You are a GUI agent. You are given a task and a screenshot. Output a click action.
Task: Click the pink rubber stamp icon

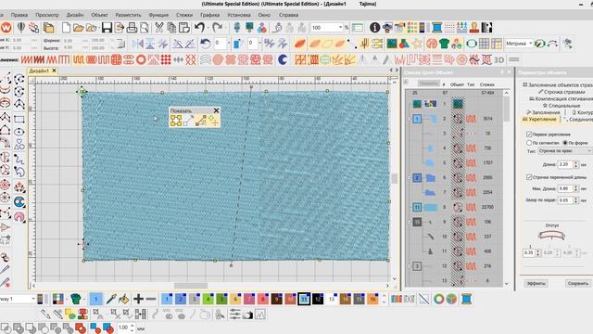[474, 28]
